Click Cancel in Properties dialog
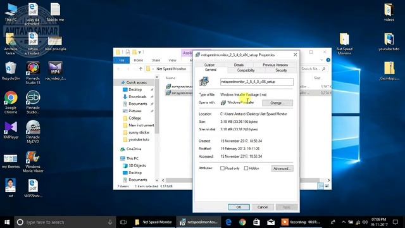 [x=263, y=207]
